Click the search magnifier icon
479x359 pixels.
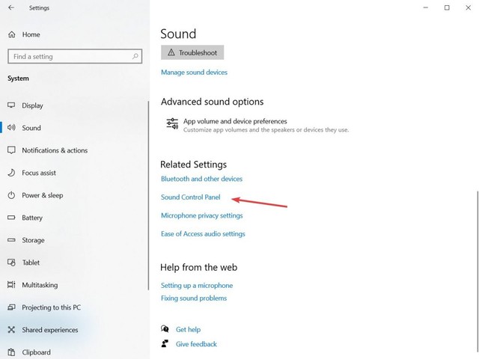tap(135, 56)
